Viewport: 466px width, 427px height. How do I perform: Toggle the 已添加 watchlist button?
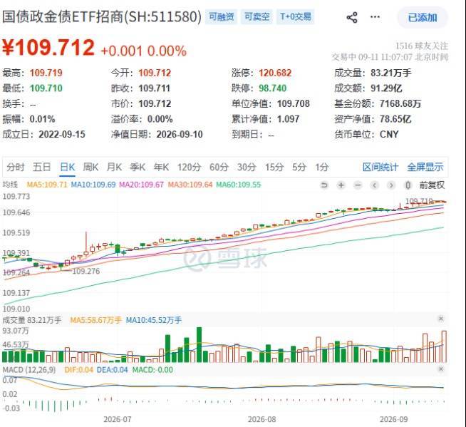point(423,18)
